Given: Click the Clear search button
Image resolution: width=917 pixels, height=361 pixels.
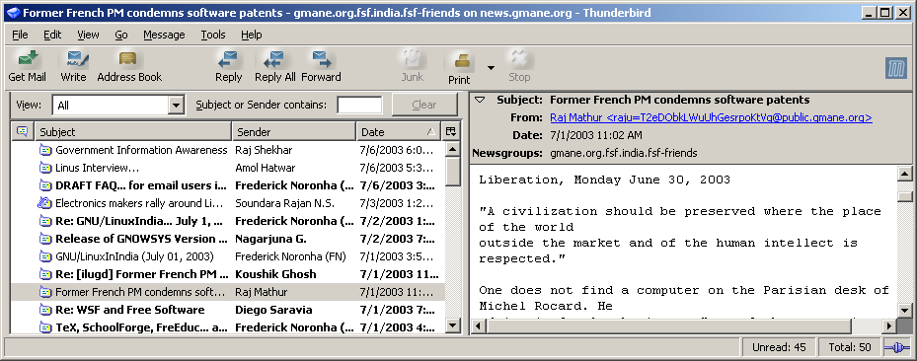Looking at the screenshot, I should [x=424, y=105].
